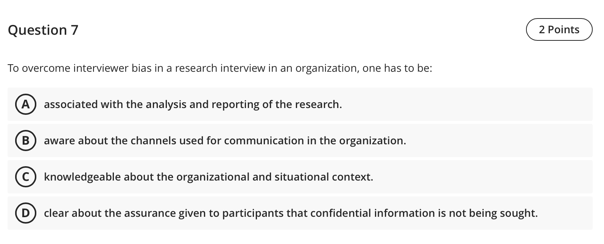
Task: Choose the option about confidential information assurance
Action: 291,213
